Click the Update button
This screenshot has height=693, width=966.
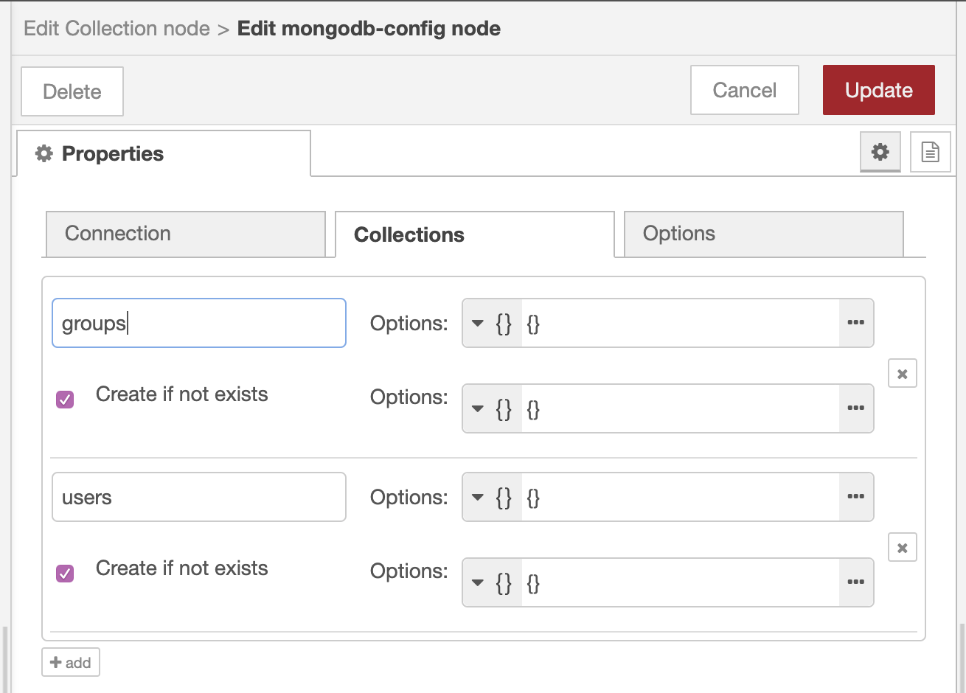pyautogui.click(x=878, y=90)
